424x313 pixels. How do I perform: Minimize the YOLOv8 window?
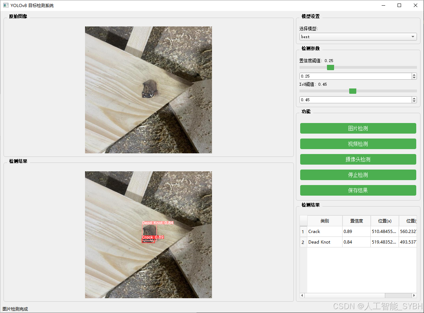pyautogui.click(x=383, y=5)
